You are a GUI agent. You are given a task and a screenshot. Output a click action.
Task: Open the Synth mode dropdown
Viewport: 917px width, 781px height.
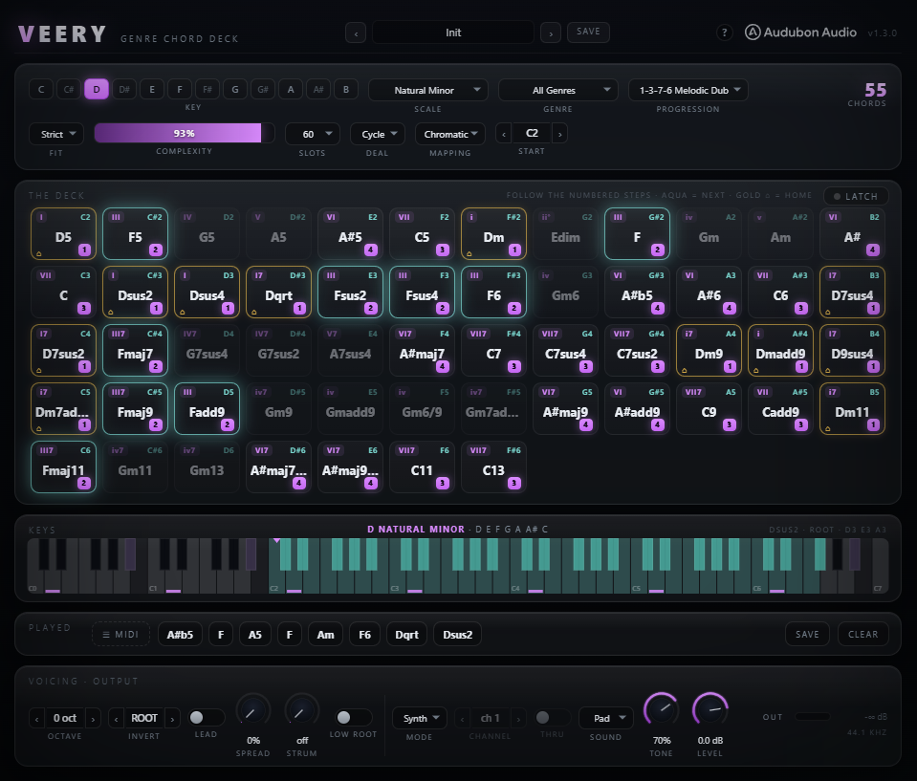tap(420, 719)
